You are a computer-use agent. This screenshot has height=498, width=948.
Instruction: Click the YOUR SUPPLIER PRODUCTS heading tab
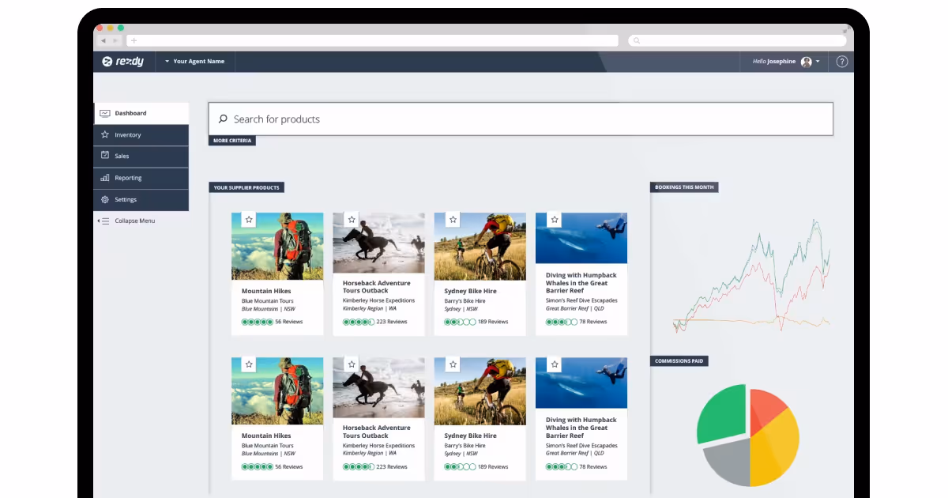tap(246, 187)
